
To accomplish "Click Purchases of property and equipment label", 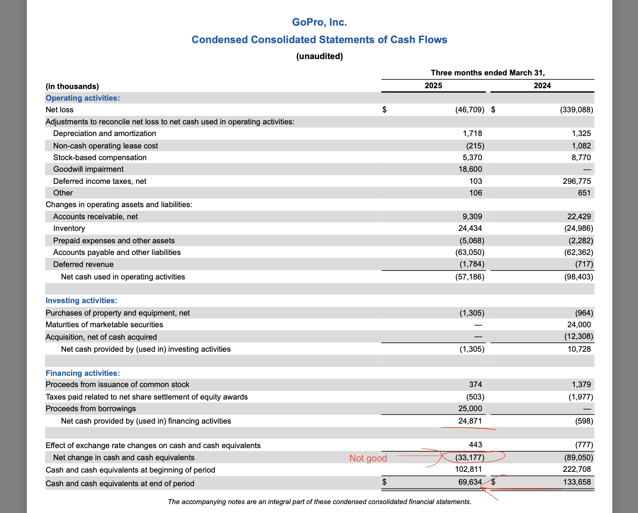I will click(118, 313).
